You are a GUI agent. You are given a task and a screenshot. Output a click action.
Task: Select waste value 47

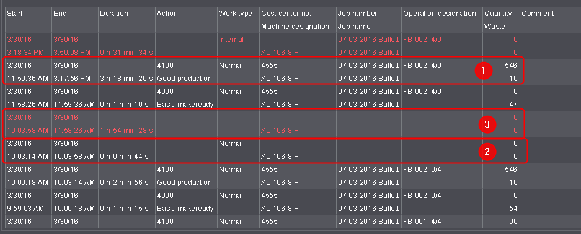click(513, 105)
